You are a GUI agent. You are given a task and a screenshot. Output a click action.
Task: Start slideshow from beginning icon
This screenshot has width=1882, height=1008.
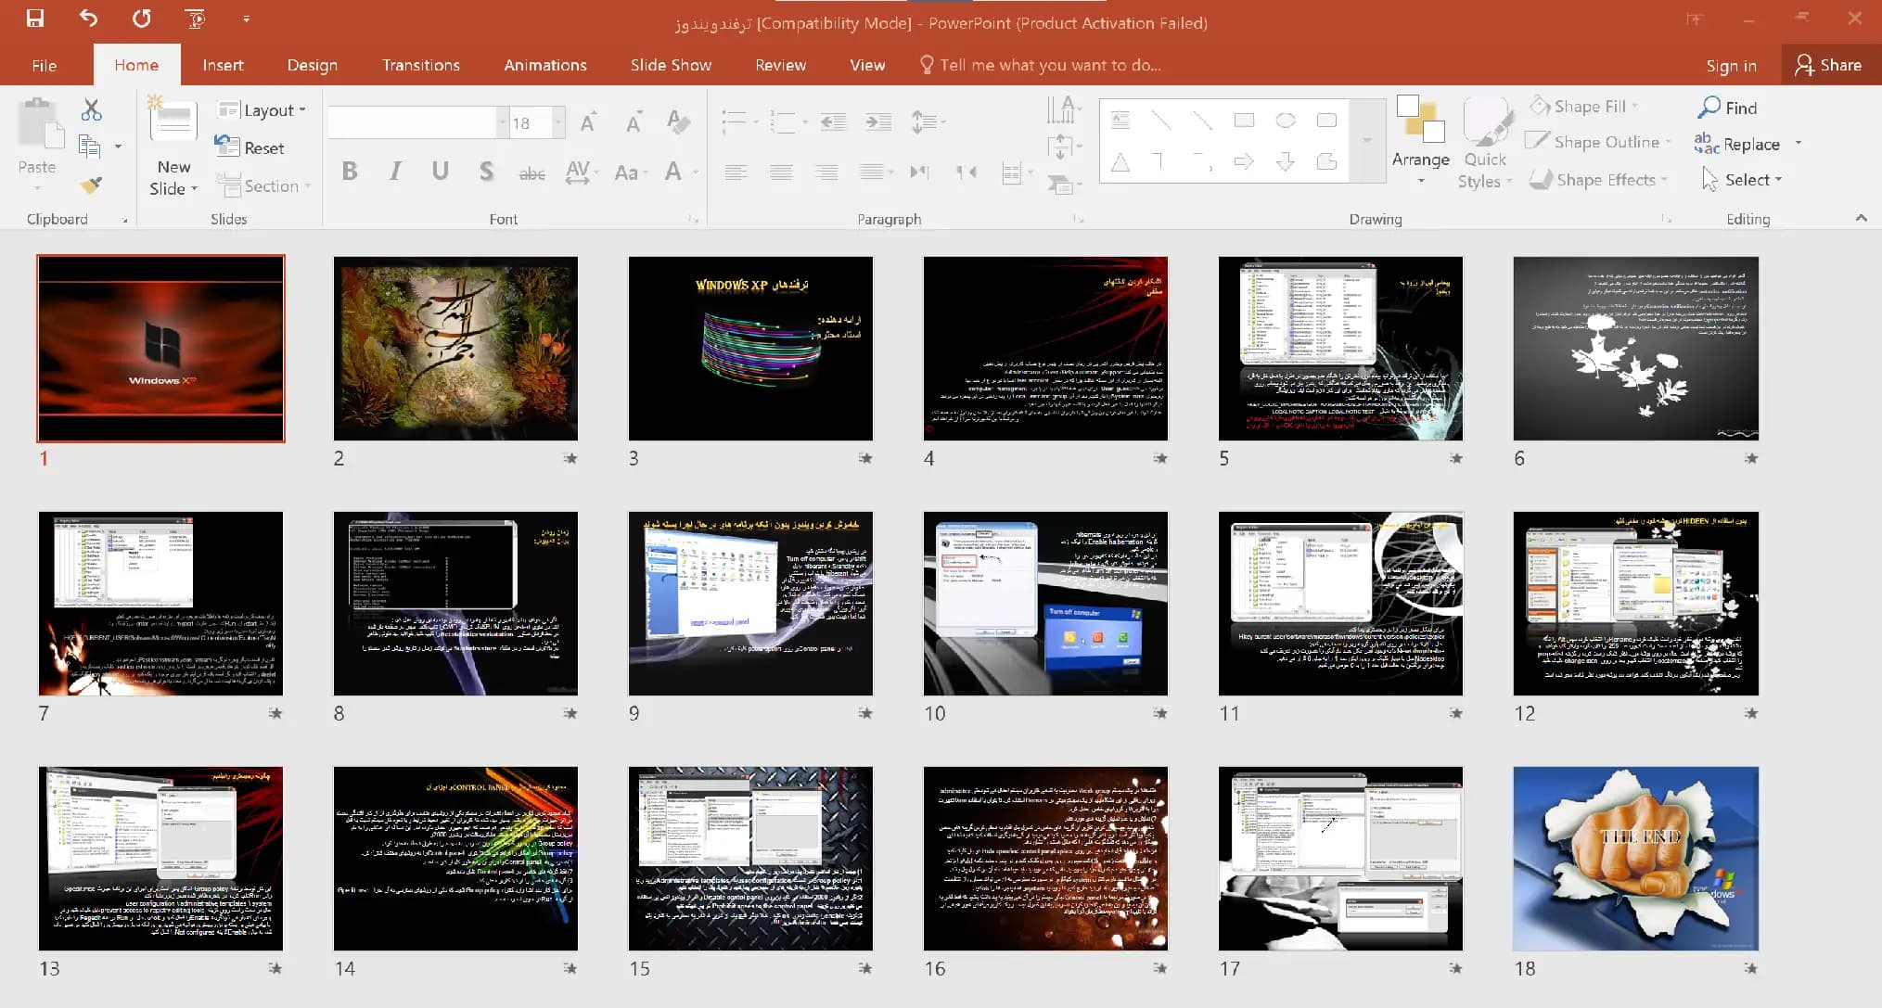[195, 19]
